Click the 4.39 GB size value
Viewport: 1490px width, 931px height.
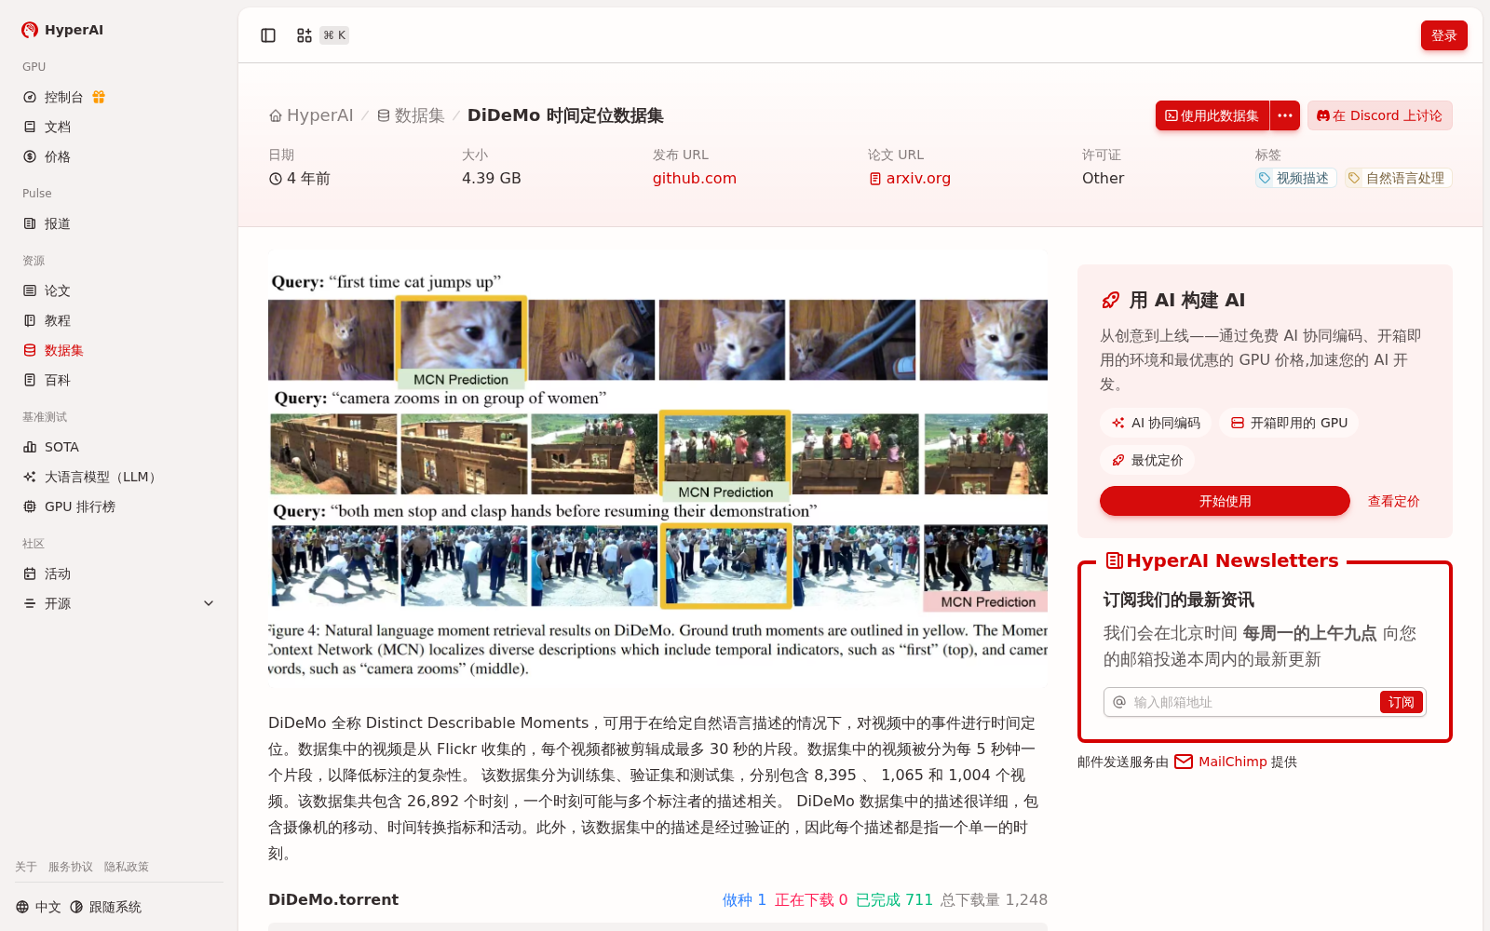[492, 178]
